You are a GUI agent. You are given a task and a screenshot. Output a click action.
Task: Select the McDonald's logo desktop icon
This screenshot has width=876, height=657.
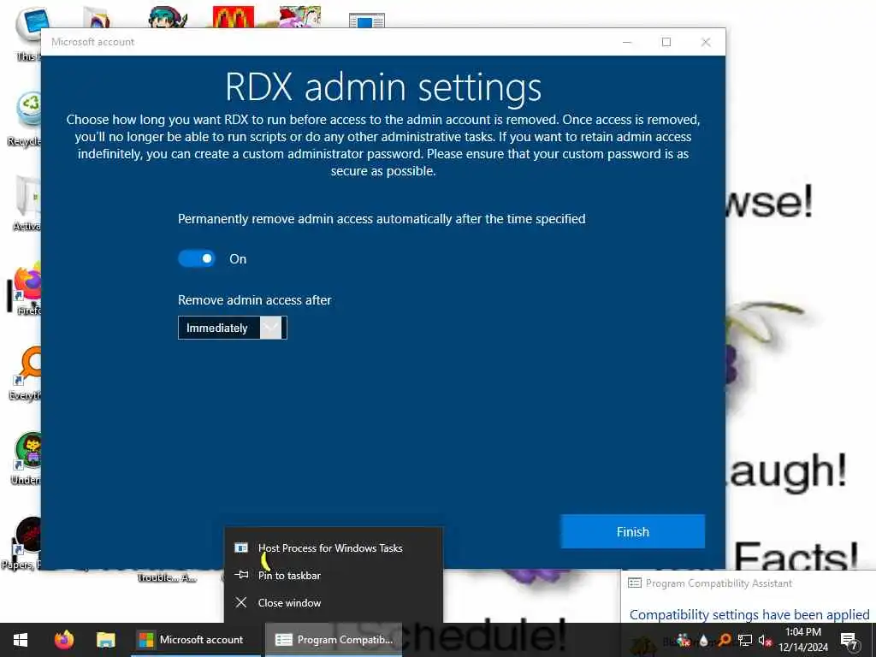(234, 17)
